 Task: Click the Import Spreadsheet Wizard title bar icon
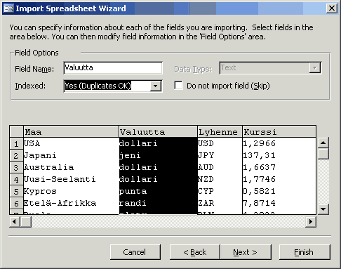(x=8, y=8)
